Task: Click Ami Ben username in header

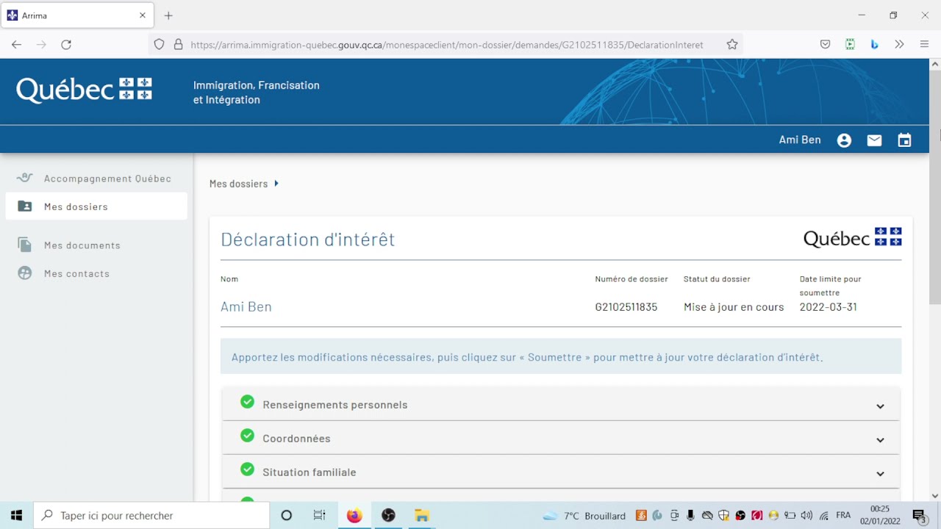Action: (x=800, y=140)
